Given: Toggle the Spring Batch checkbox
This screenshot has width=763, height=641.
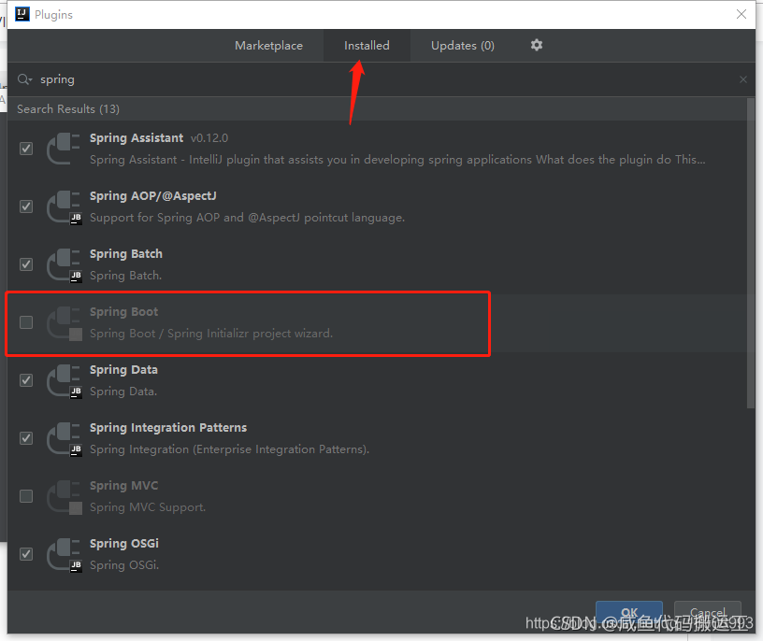Looking at the screenshot, I should click(x=26, y=264).
